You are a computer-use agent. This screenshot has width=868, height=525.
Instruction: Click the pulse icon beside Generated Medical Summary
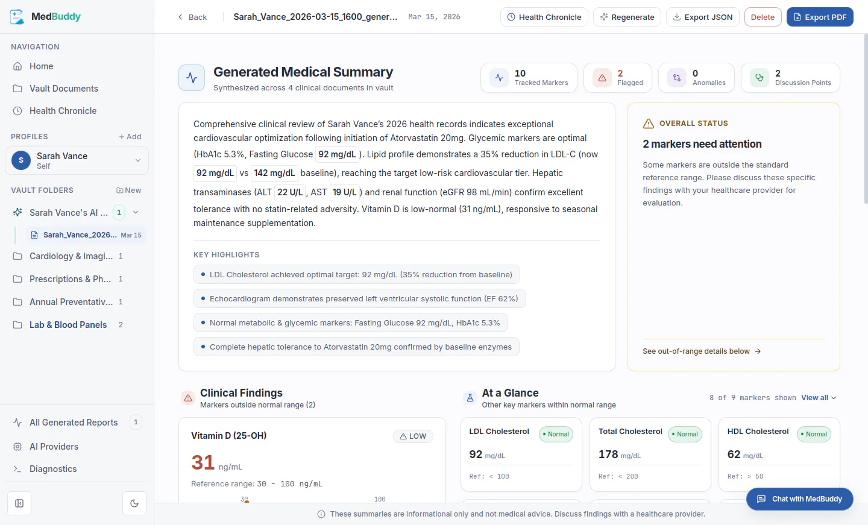point(192,78)
